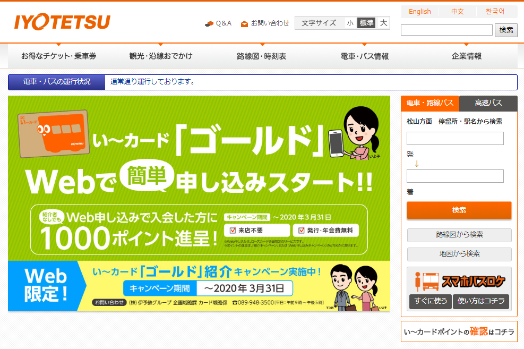Click the 文字サイズ label

pyautogui.click(x=319, y=23)
